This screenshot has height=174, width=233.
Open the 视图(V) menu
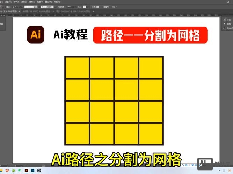tap(40, 2)
